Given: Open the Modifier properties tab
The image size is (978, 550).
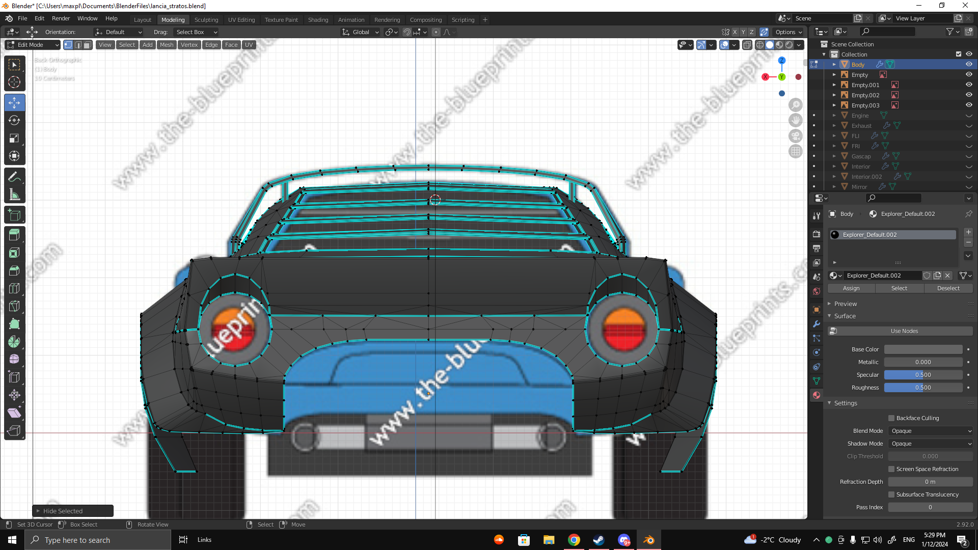Looking at the screenshot, I should [817, 324].
